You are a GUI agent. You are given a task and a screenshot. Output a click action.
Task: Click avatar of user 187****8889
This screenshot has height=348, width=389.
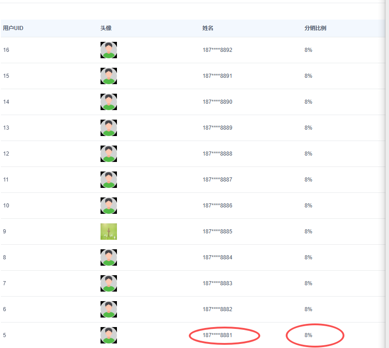[x=109, y=128]
